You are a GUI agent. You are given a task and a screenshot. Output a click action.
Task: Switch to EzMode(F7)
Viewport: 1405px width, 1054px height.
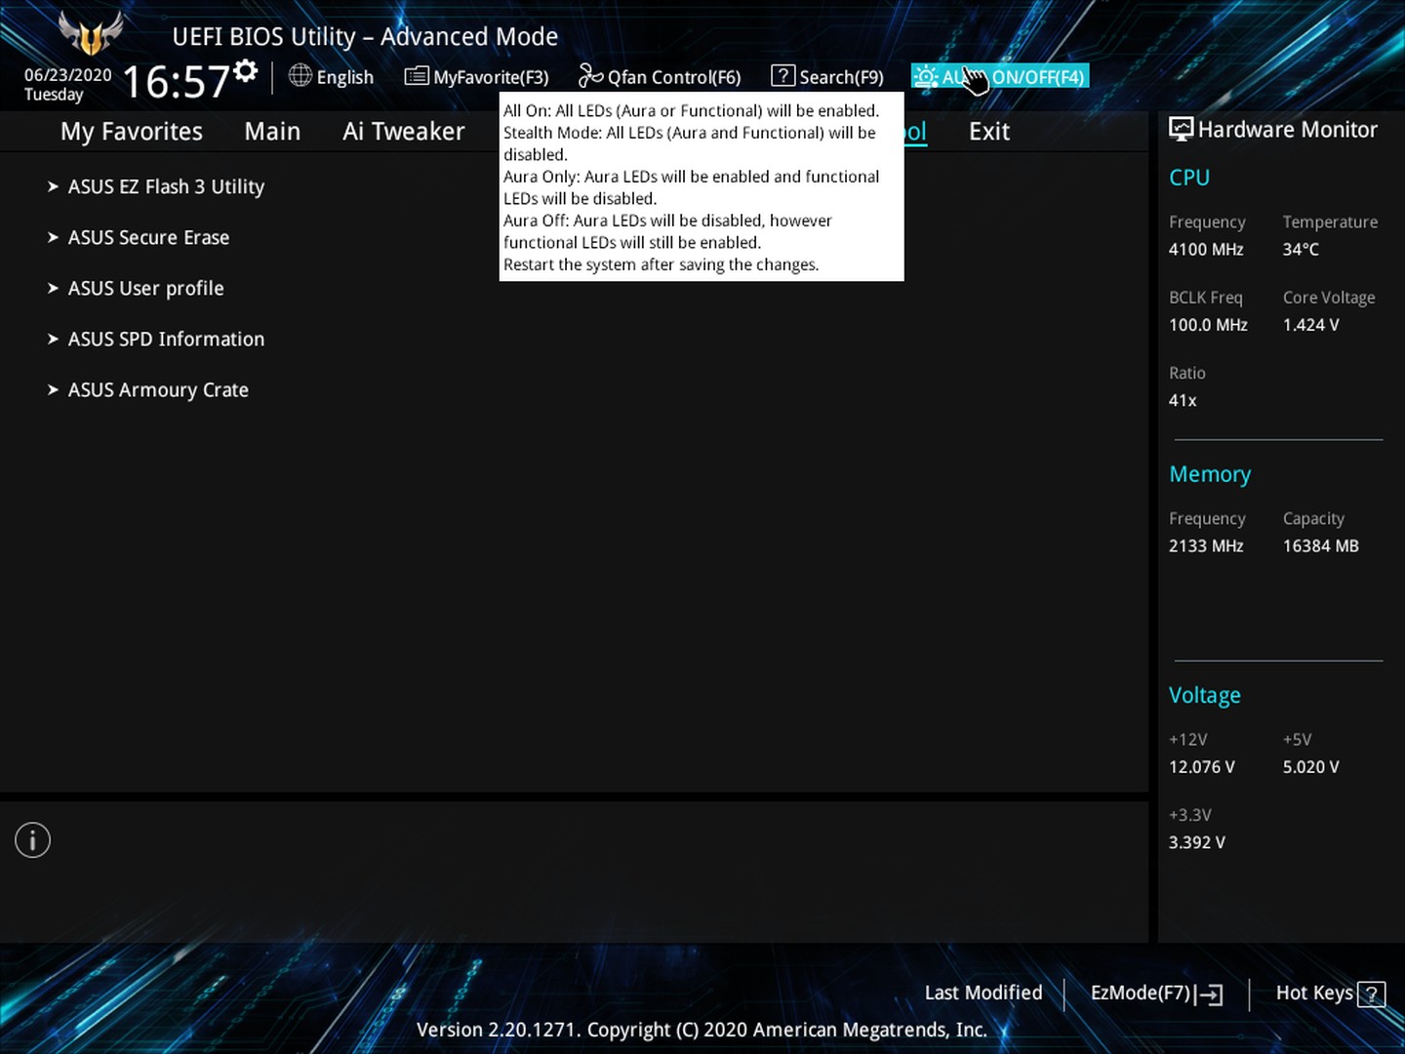tap(1141, 993)
